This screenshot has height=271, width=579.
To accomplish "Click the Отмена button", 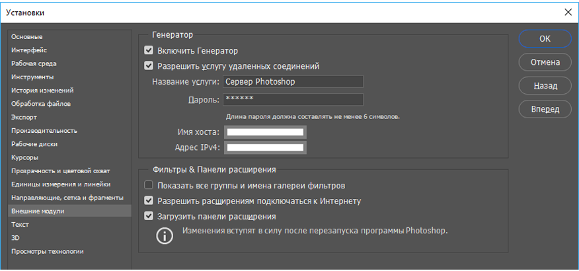I will tap(545, 62).
